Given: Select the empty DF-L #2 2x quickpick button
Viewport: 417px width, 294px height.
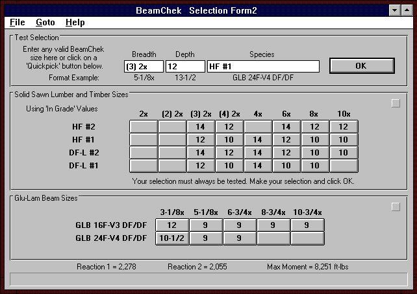Looking at the screenshot, I should (x=144, y=152).
